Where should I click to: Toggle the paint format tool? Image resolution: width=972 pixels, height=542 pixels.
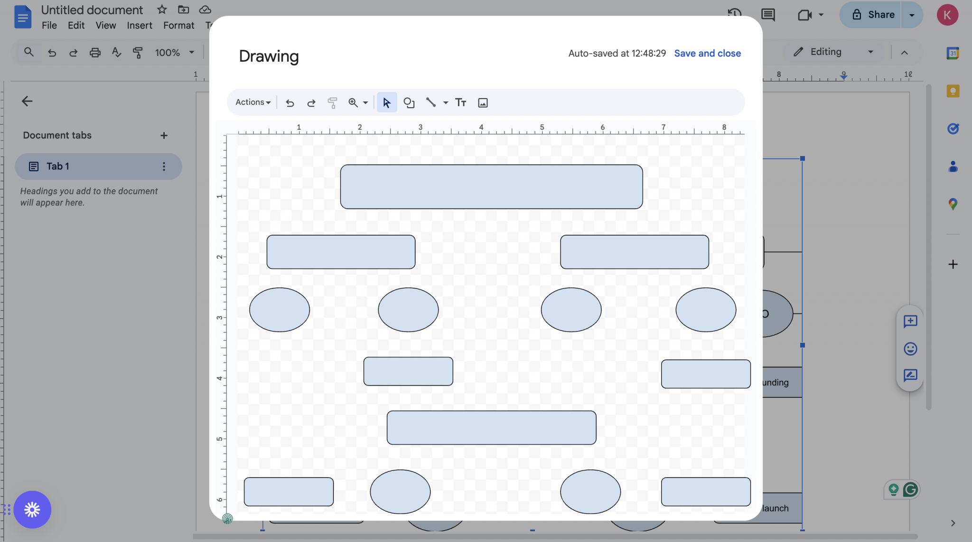click(332, 102)
